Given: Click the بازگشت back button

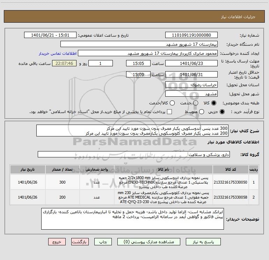Looking at the screenshot, I should 80,242.
